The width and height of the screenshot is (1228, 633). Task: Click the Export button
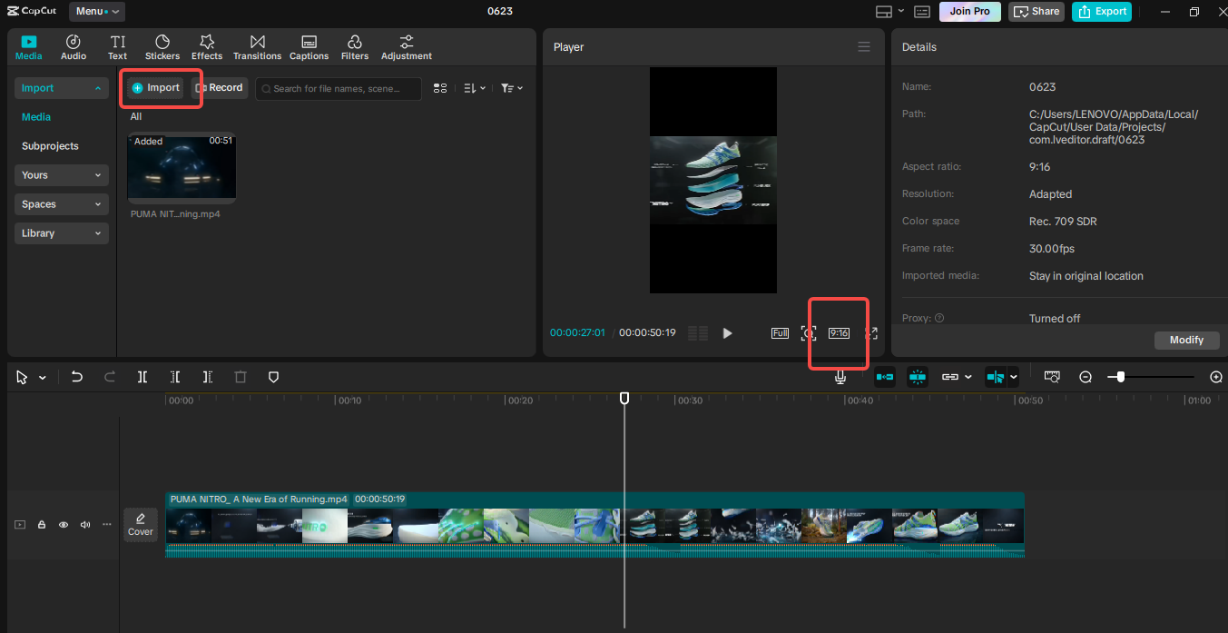pyautogui.click(x=1101, y=12)
